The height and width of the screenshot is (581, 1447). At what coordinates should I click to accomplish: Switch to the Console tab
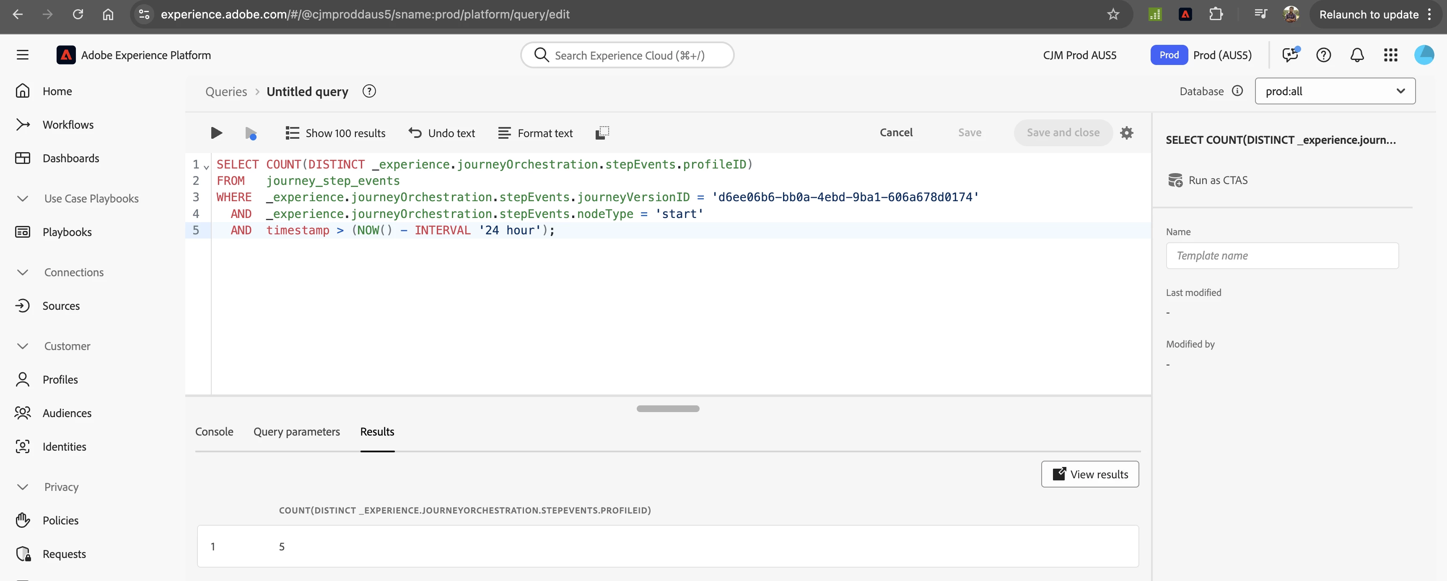tap(214, 431)
